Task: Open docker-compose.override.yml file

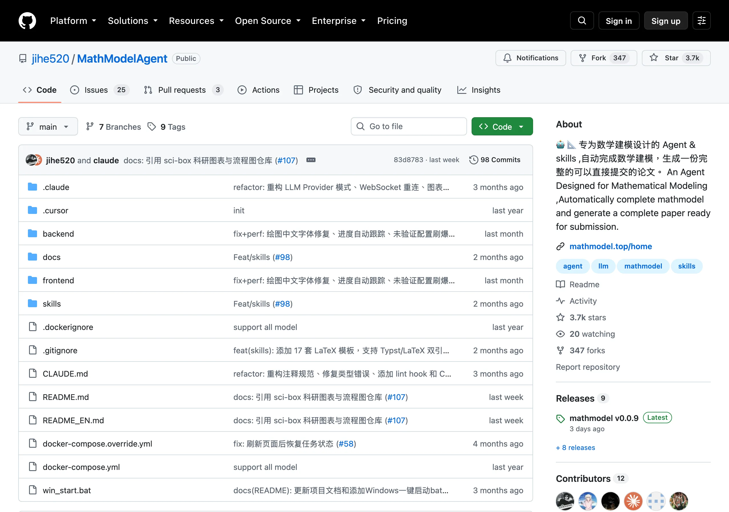Action: (x=97, y=443)
